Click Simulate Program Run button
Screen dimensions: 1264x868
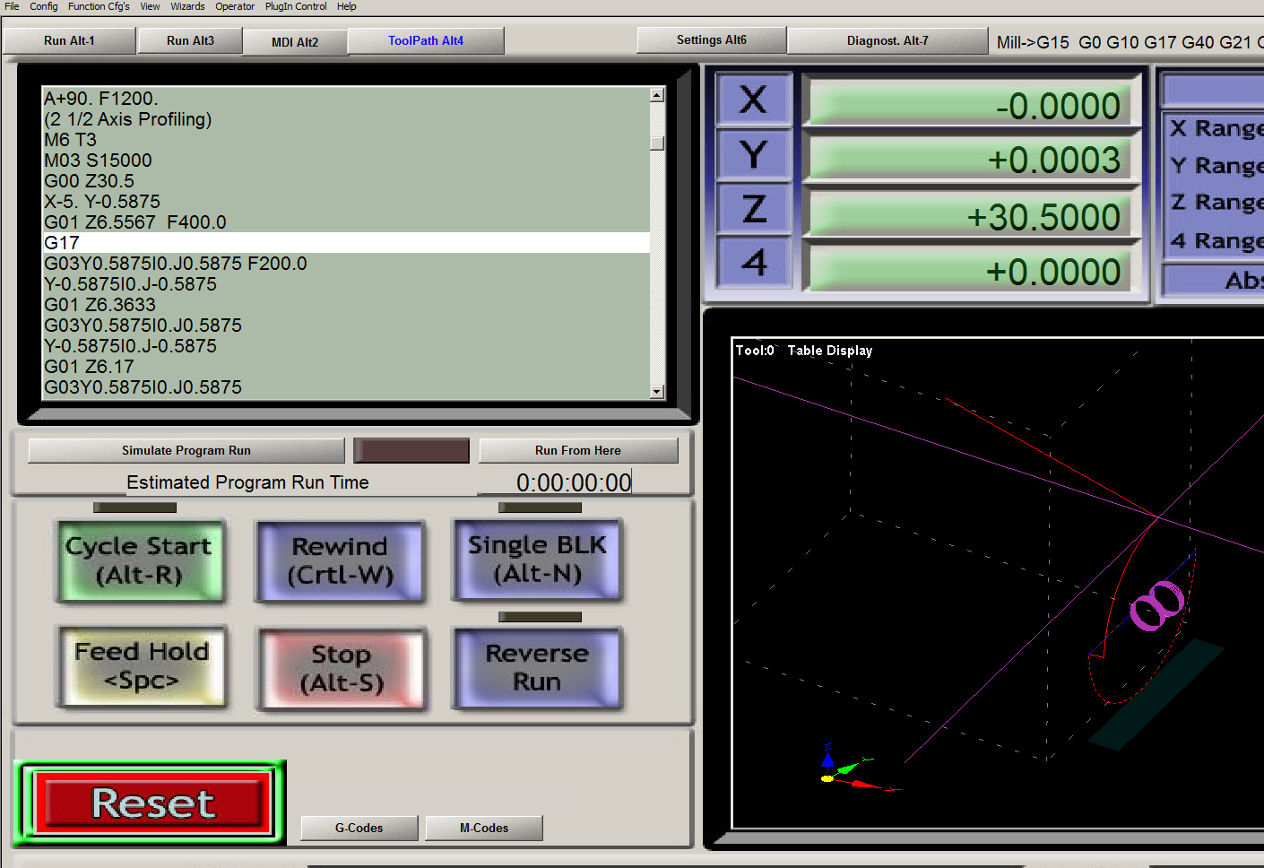click(x=186, y=451)
